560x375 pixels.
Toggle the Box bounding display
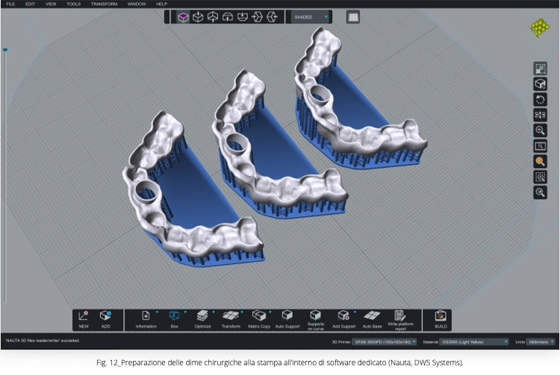coord(174,317)
